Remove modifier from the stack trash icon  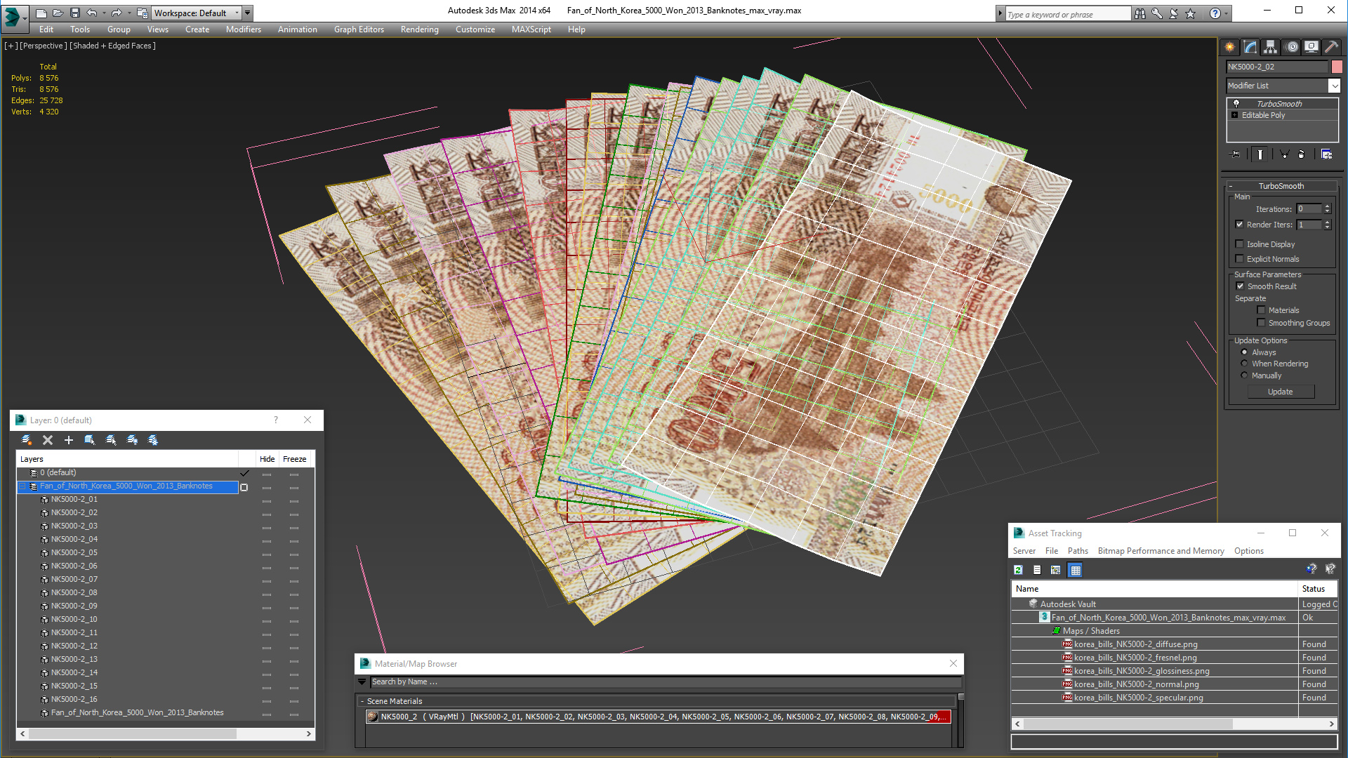[1302, 154]
